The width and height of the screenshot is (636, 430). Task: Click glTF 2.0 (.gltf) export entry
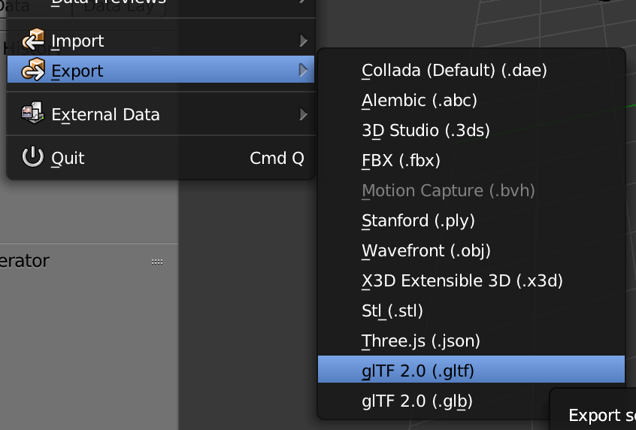(x=418, y=371)
